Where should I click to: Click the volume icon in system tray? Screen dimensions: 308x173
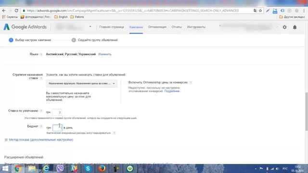277,169
